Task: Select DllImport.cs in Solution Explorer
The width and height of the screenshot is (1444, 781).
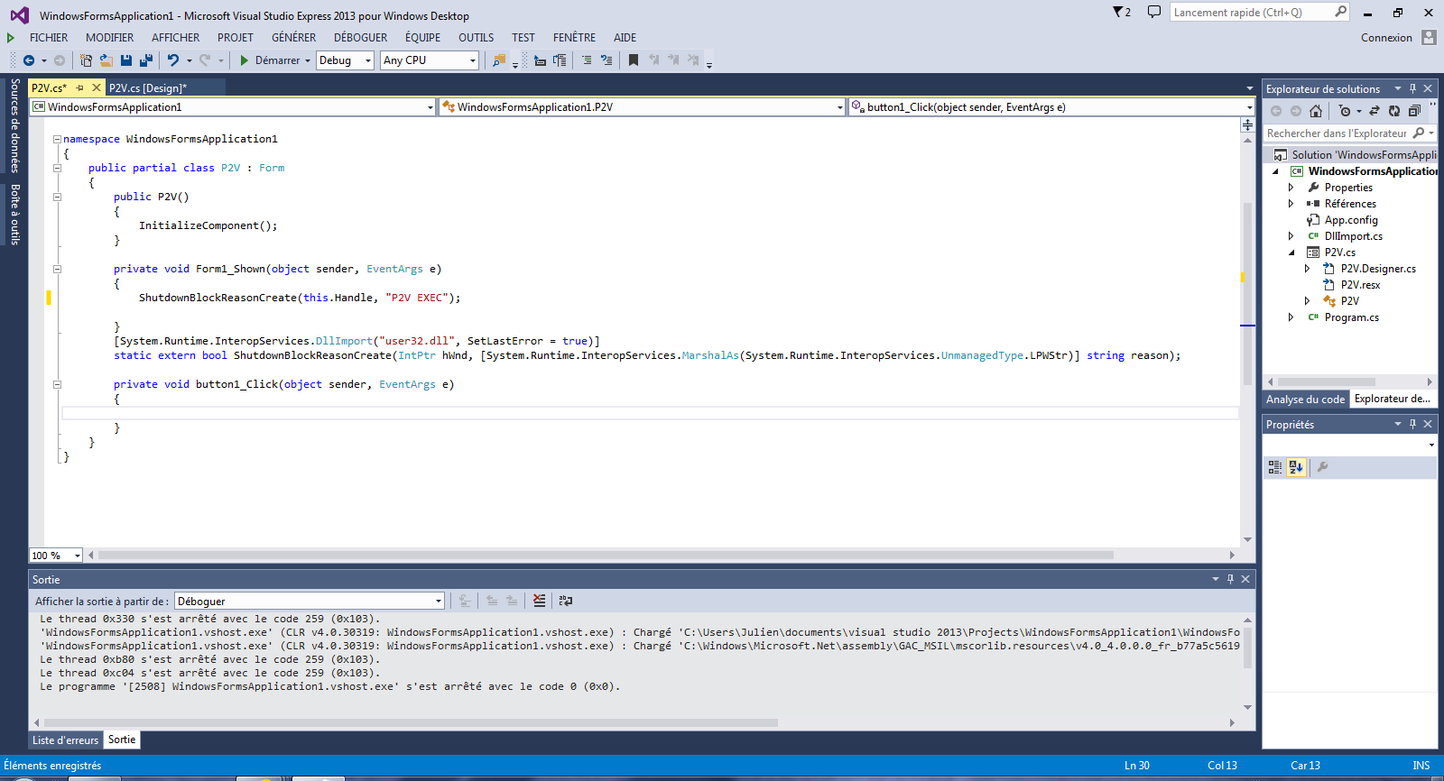Action: point(1353,236)
